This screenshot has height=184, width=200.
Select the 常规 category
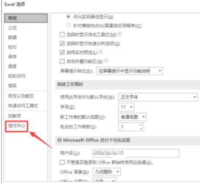26,18
